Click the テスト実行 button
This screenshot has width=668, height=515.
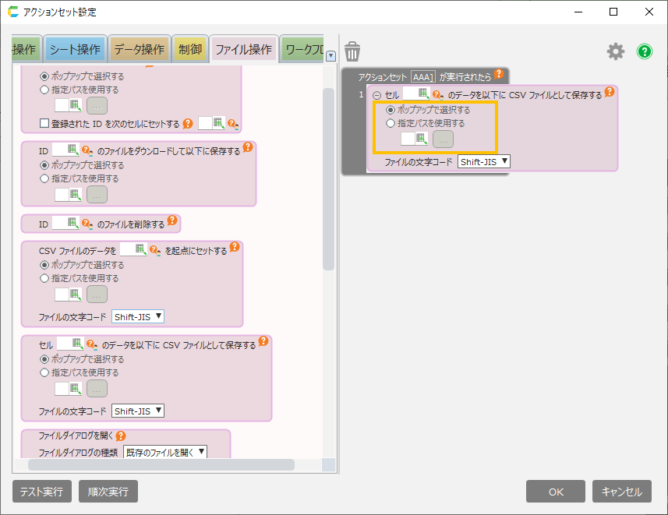pos(42,492)
